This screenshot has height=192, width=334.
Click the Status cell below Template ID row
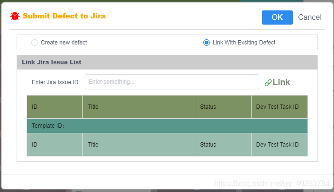click(x=223, y=145)
